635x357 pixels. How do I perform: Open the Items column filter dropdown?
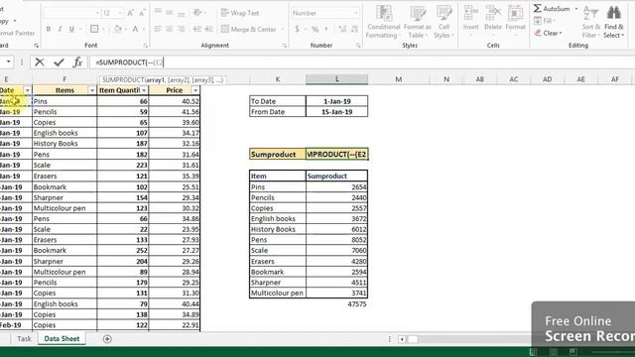tap(92, 90)
